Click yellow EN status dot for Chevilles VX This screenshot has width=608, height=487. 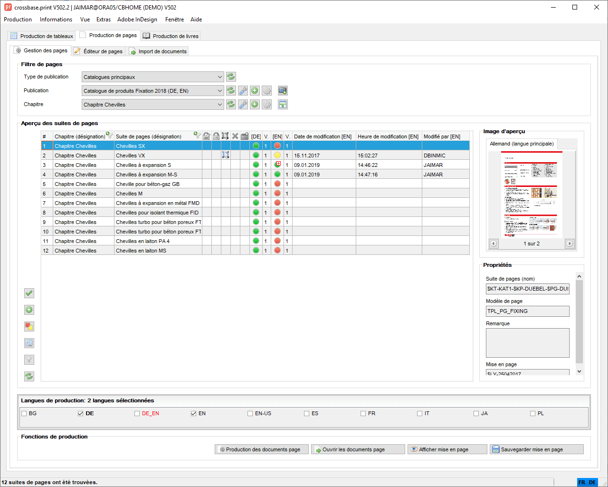point(277,155)
